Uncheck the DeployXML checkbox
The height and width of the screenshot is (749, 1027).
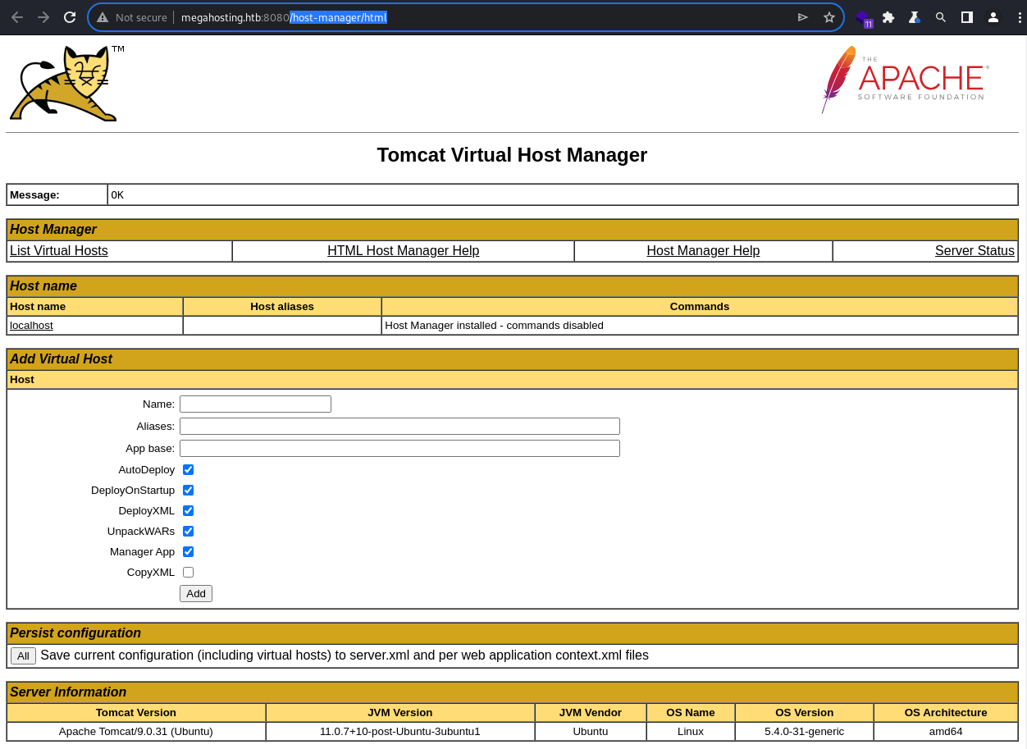[188, 511]
